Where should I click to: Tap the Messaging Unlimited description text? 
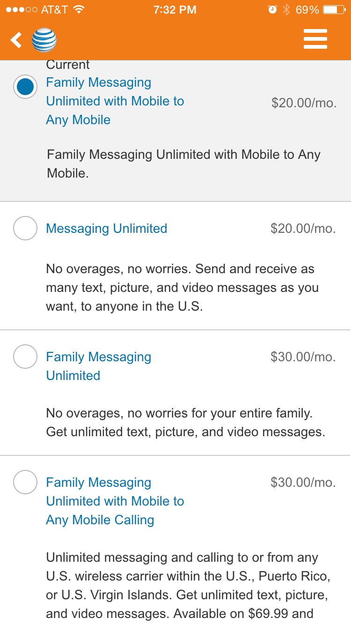(x=183, y=288)
